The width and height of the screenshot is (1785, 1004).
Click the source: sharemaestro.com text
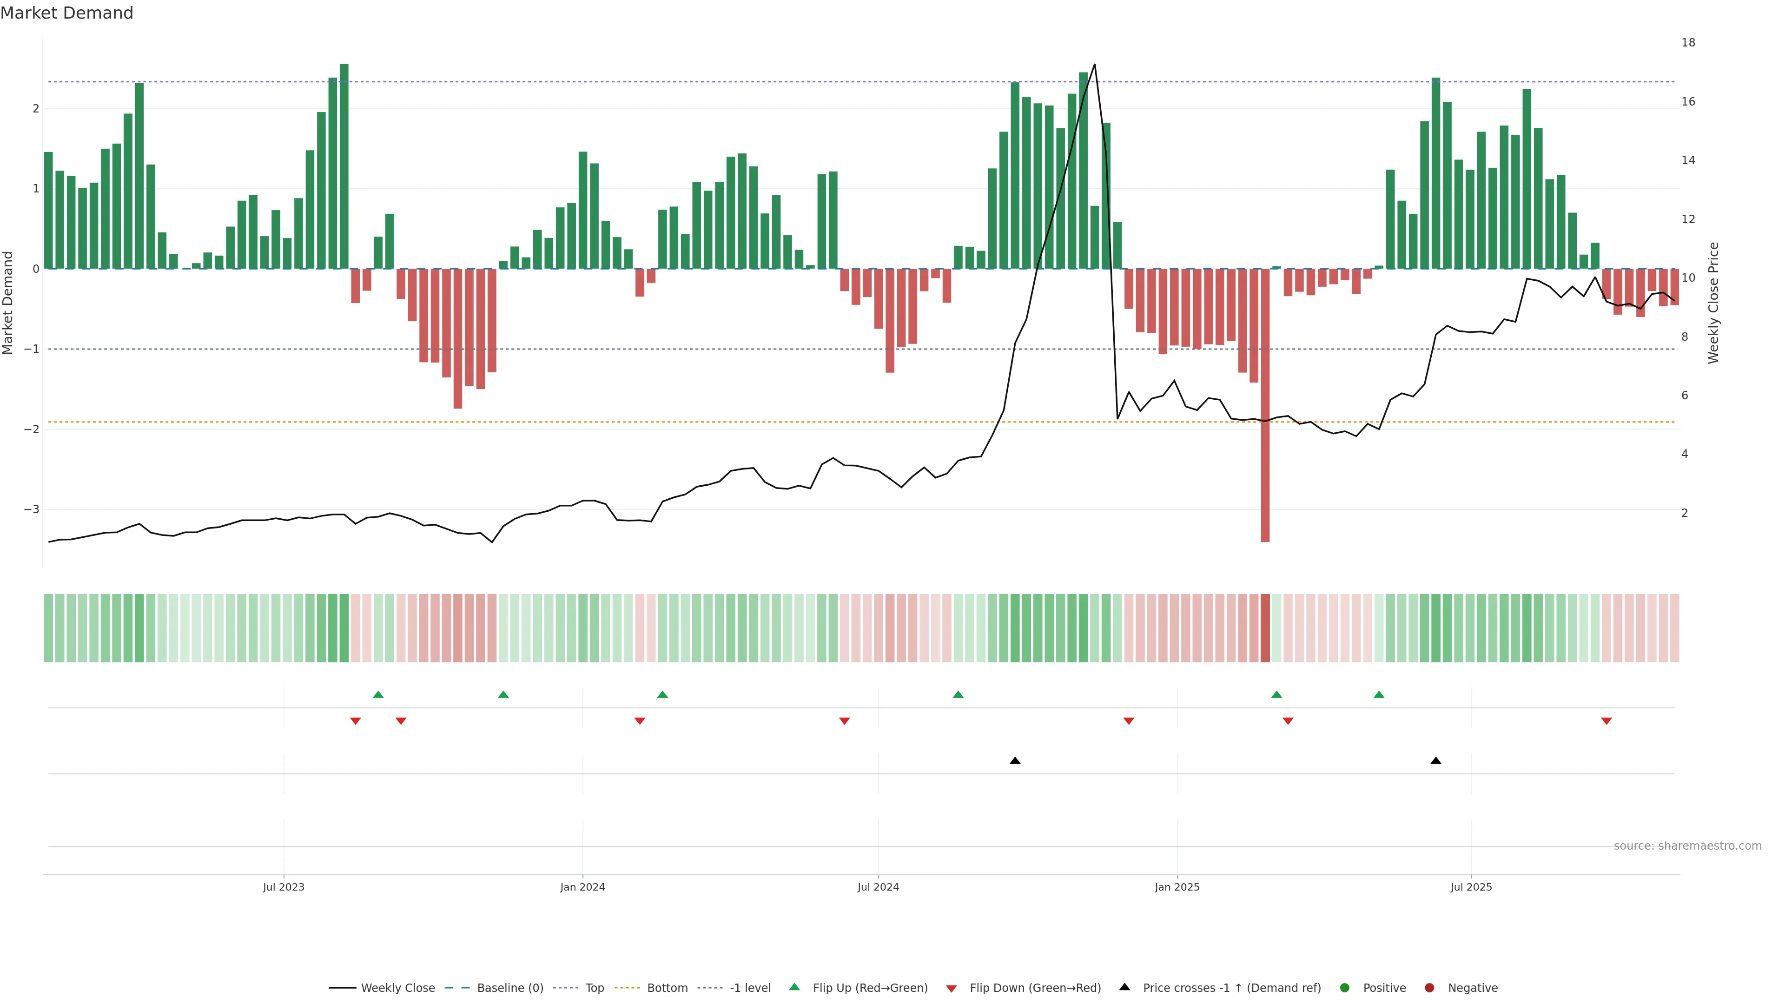[x=1687, y=846]
